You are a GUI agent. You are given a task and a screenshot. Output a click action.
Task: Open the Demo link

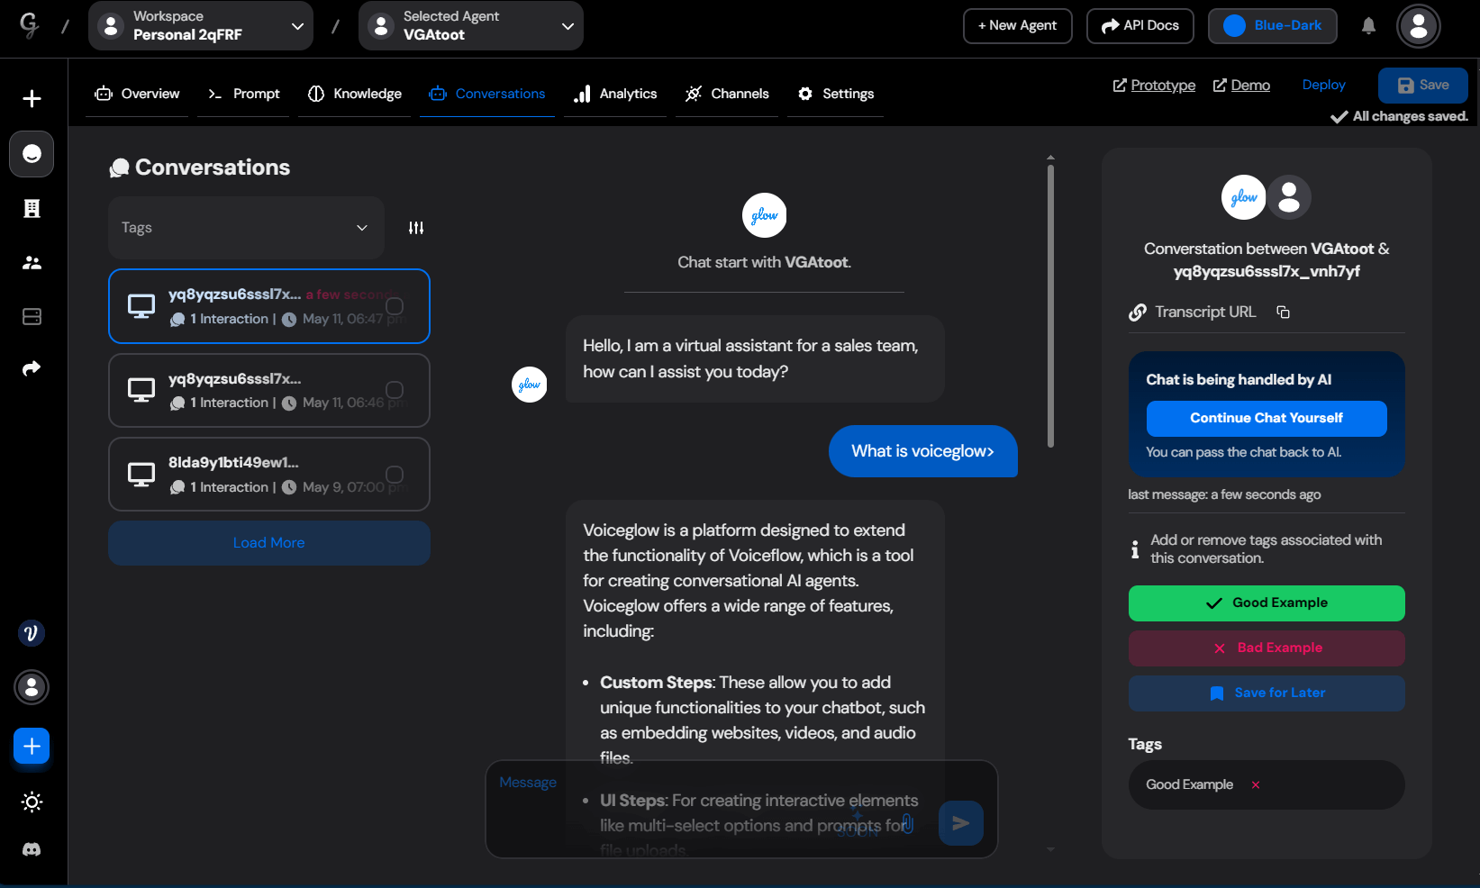pos(1241,85)
